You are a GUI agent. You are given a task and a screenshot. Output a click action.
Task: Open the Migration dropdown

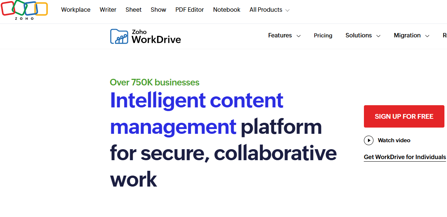click(x=411, y=36)
